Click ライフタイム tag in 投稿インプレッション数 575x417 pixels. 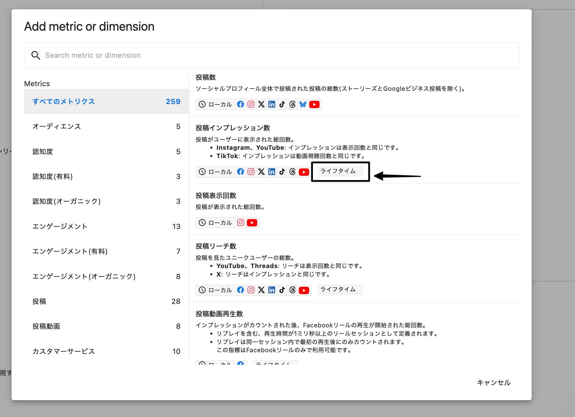pyautogui.click(x=340, y=171)
